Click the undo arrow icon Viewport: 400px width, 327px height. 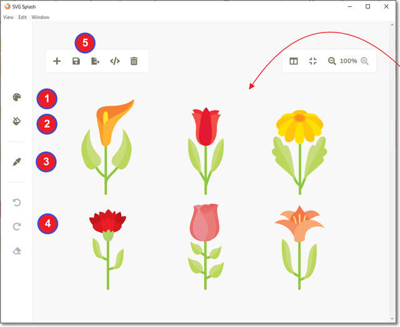point(17,203)
